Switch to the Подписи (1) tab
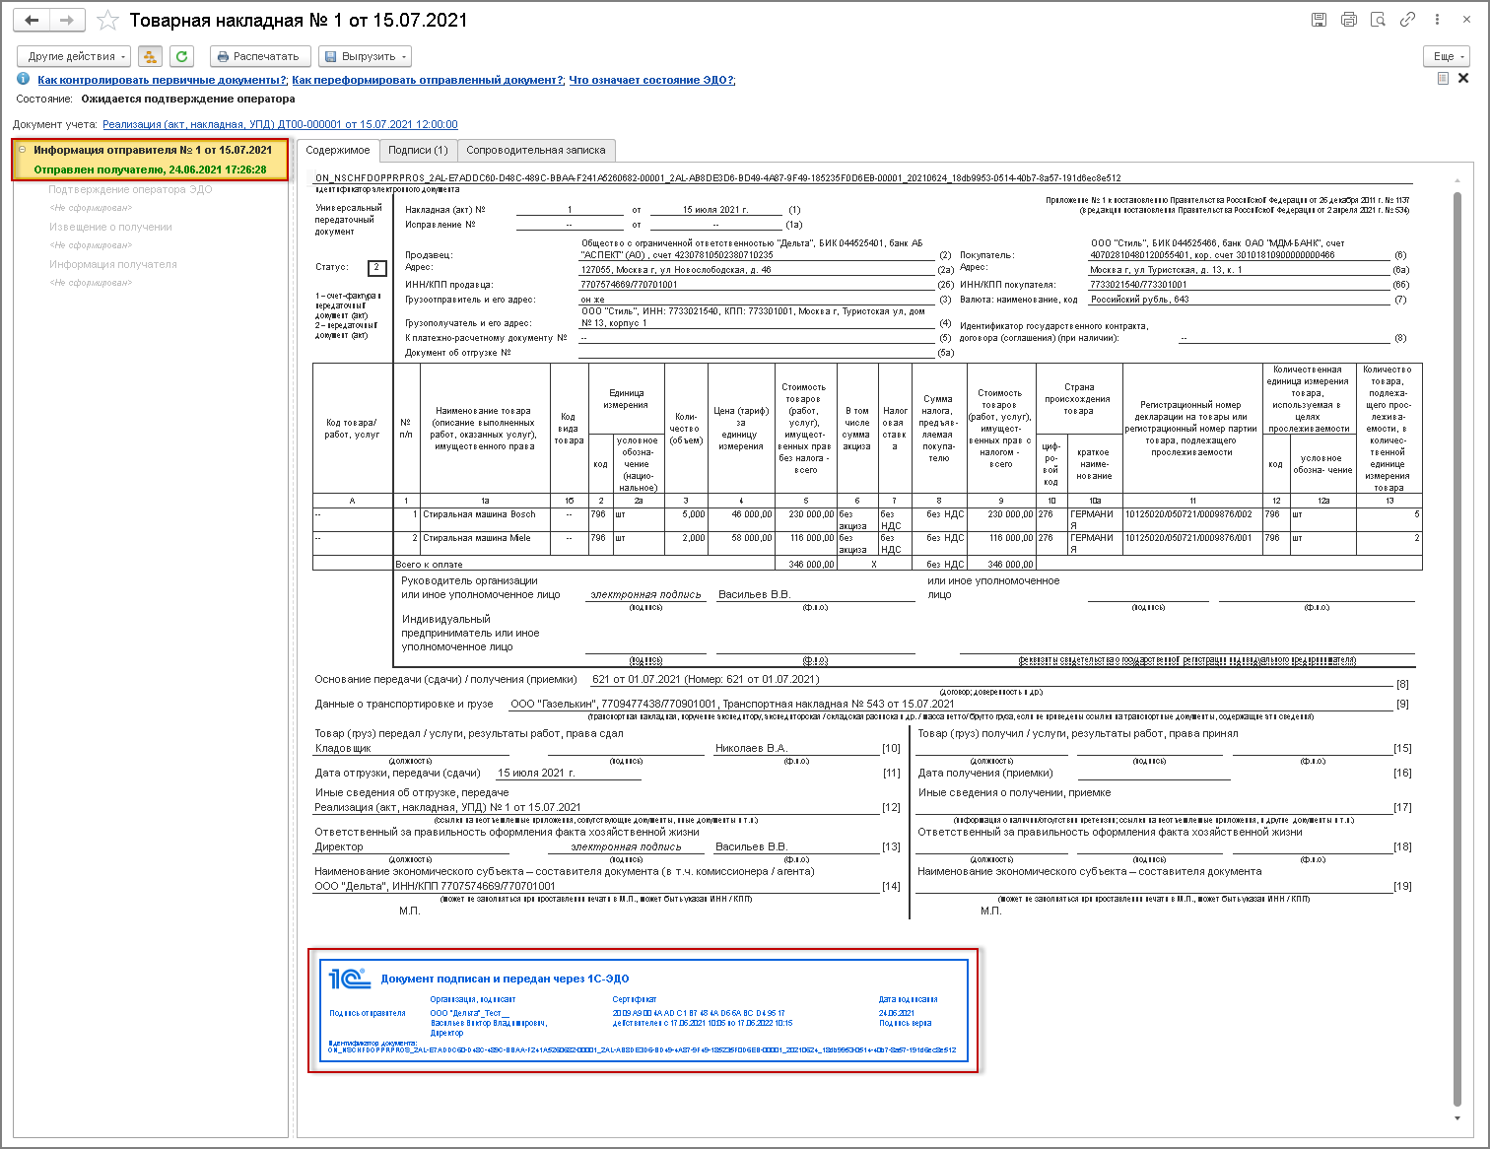 click(x=418, y=150)
